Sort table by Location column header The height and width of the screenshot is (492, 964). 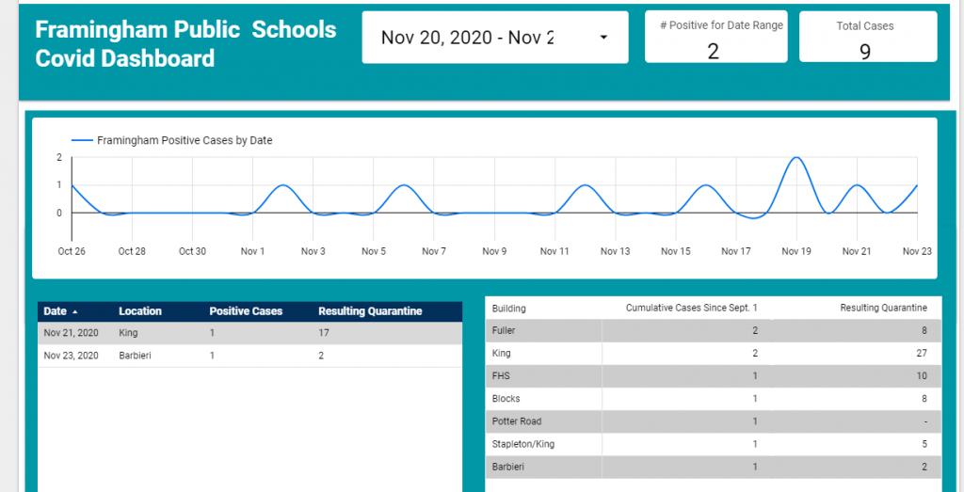tap(140, 311)
